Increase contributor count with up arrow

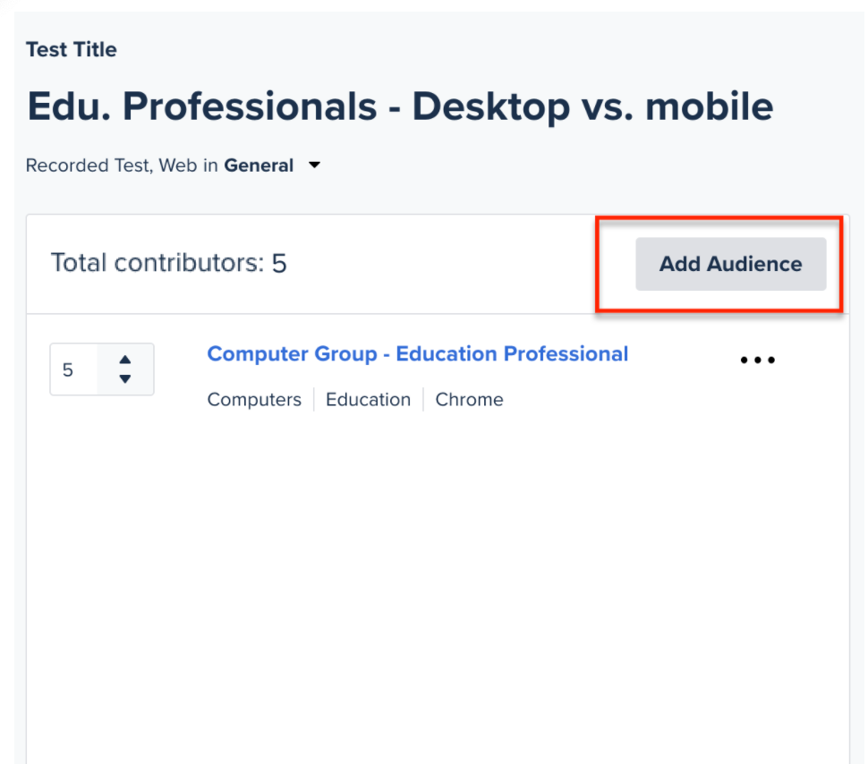126,361
